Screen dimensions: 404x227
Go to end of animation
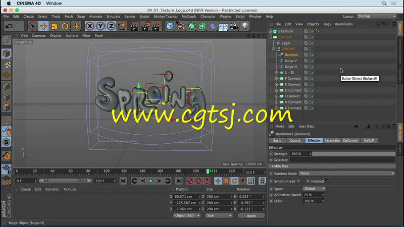[x=179, y=181]
